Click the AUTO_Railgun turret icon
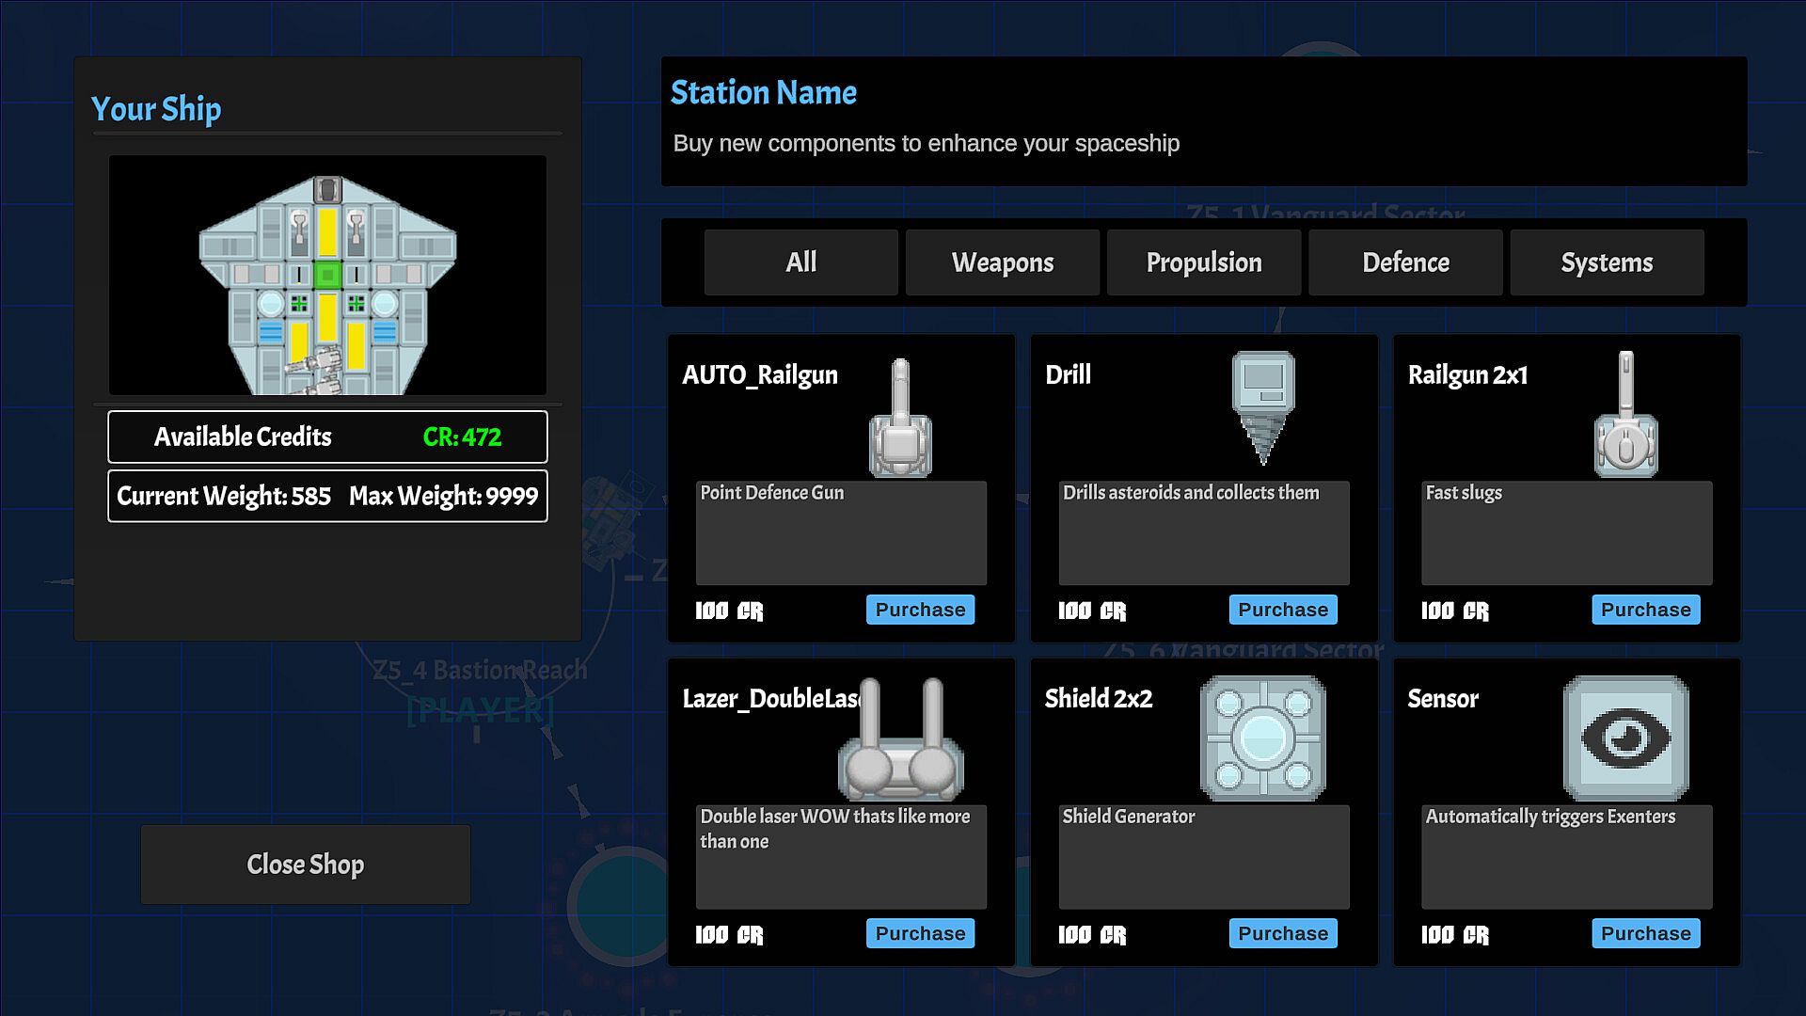 (x=900, y=419)
